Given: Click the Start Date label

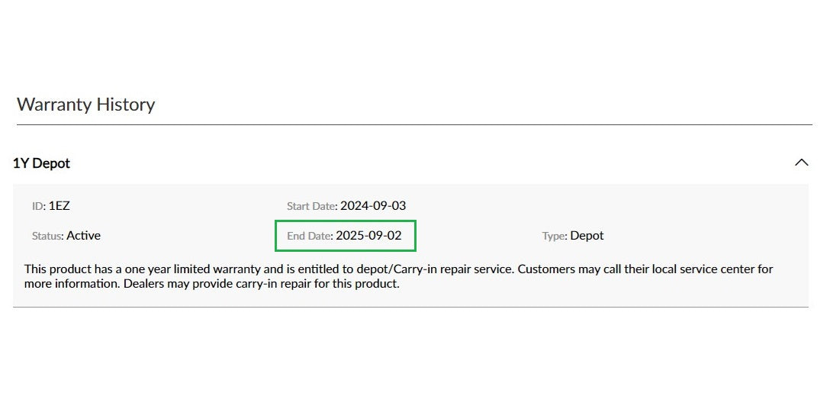Looking at the screenshot, I should tap(311, 206).
